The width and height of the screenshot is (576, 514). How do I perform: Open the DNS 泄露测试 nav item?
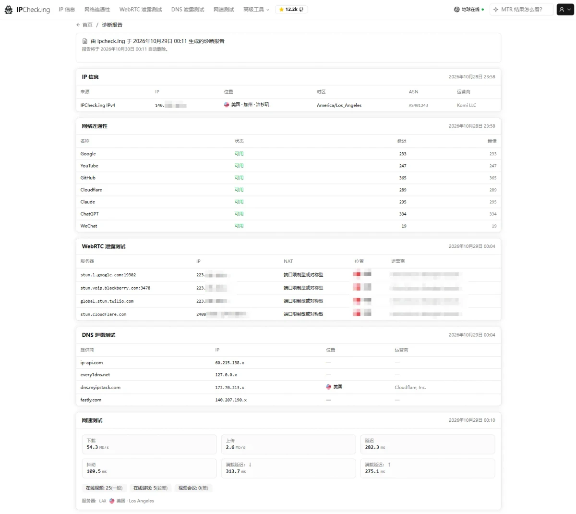point(188,9)
